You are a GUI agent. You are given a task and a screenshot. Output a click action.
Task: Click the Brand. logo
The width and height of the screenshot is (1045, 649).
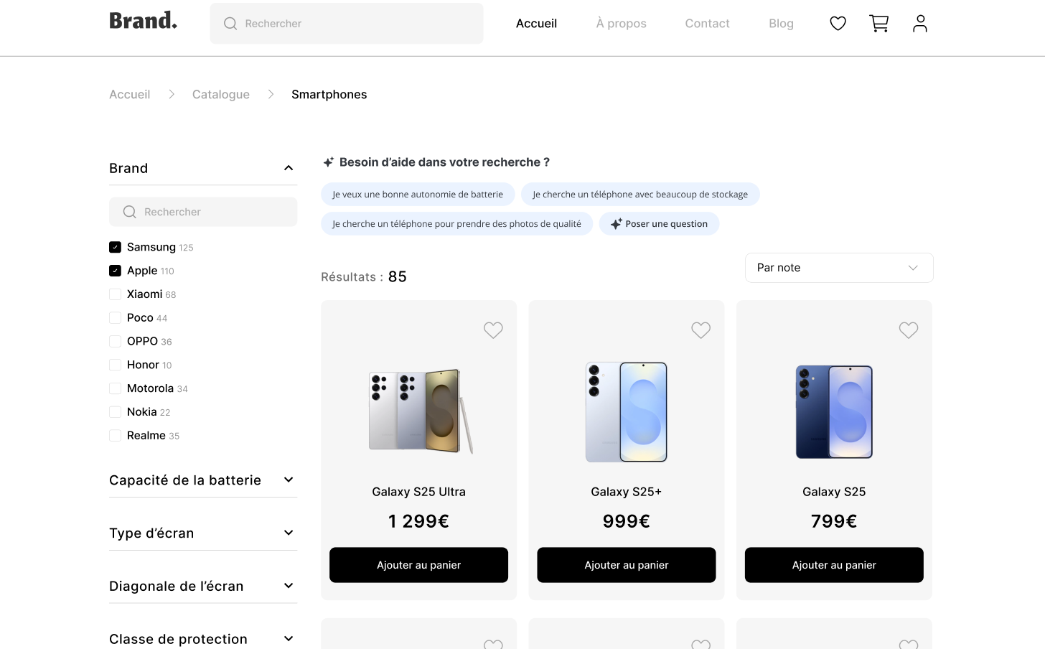143,21
